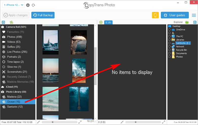
Task: Expand the This PC node
Action: [x=169, y=36]
